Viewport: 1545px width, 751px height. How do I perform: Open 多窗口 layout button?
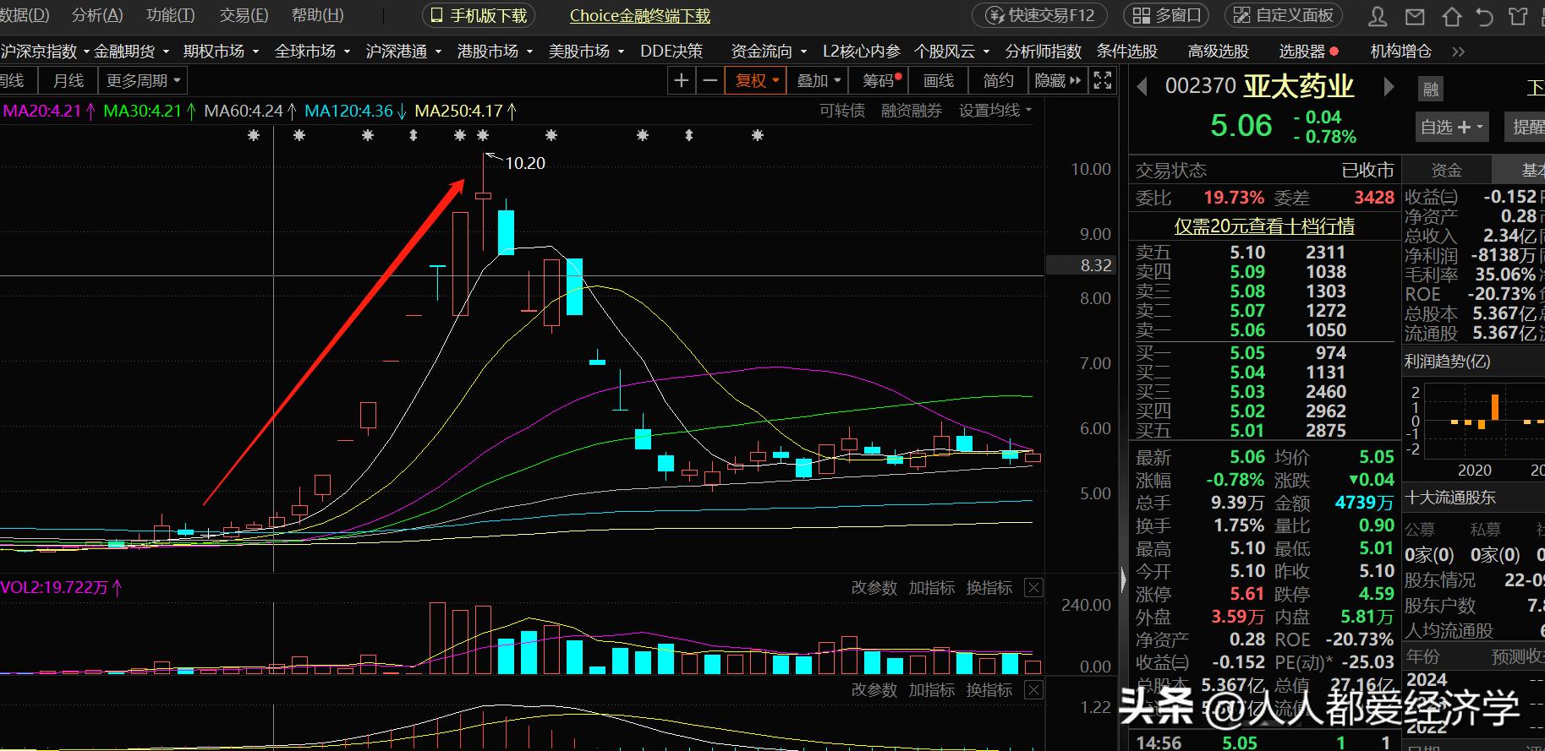click(1168, 15)
